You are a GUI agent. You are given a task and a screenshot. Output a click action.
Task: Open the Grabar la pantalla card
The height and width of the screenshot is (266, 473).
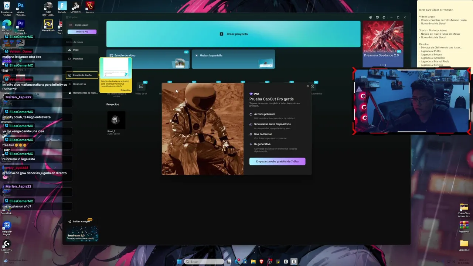233,59
